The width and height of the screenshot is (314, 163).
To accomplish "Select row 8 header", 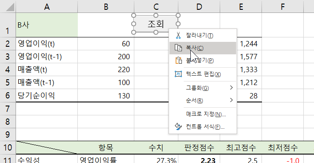I will [8, 122].
